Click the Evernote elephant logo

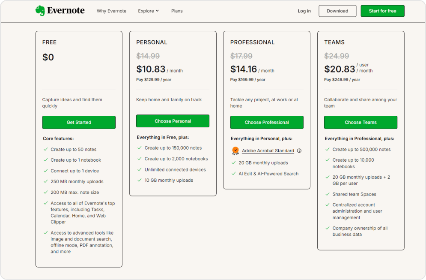point(40,10)
